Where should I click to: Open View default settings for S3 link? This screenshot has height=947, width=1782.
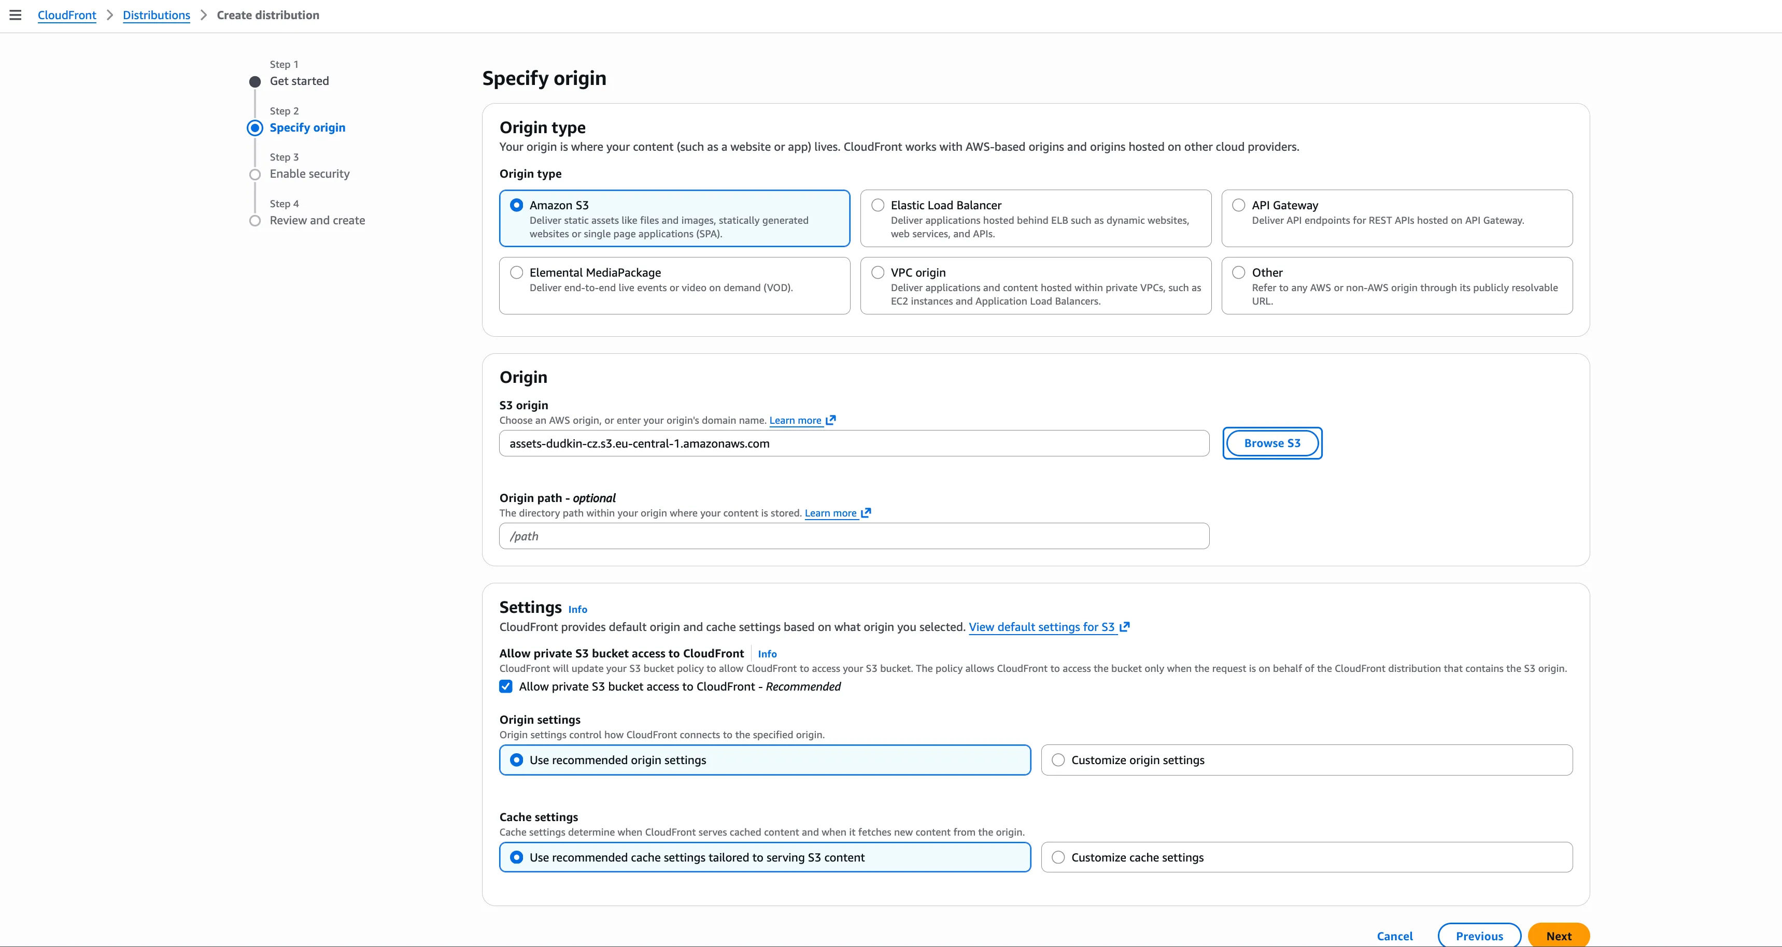[x=1042, y=627]
